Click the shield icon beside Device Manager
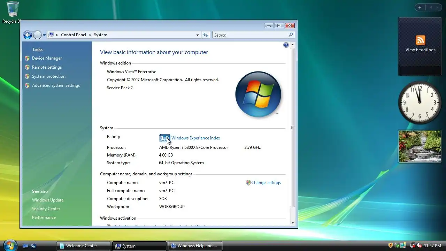Viewport: 446px width, 251px height. 27,58
